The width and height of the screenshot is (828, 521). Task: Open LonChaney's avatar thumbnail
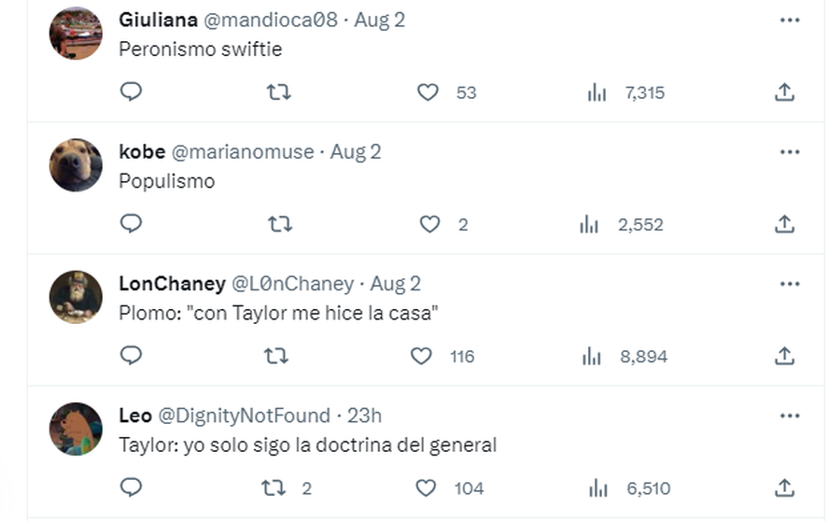point(76,297)
